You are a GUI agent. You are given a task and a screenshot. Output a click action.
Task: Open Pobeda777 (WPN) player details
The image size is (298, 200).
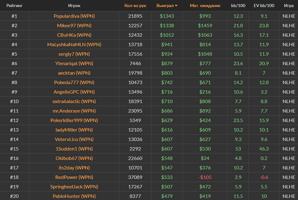point(74,83)
